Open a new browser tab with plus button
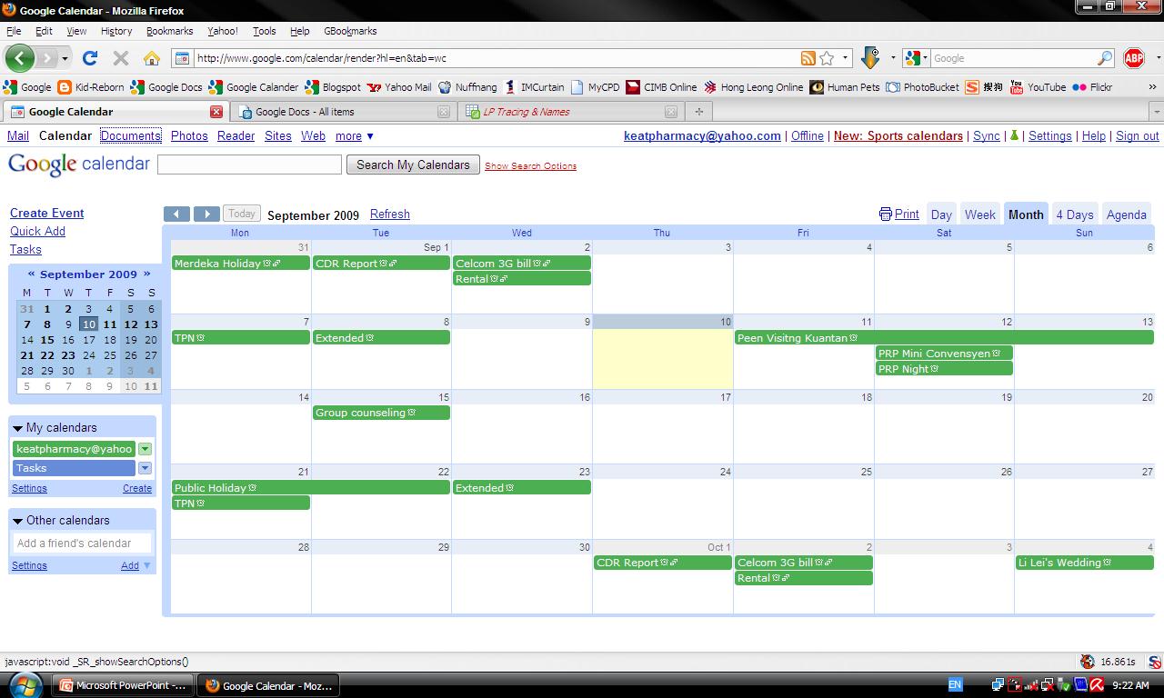The width and height of the screenshot is (1164, 698). (x=698, y=112)
